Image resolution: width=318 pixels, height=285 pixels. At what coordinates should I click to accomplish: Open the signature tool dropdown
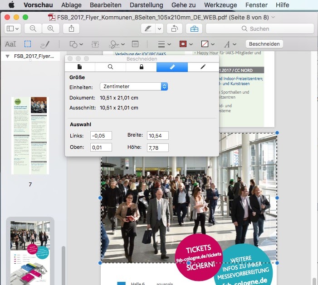point(117,44)
